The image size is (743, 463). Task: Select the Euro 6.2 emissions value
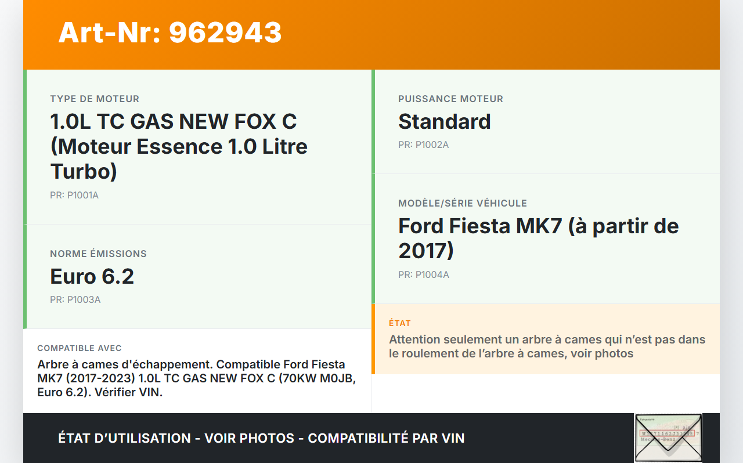[x=92, y=277]
